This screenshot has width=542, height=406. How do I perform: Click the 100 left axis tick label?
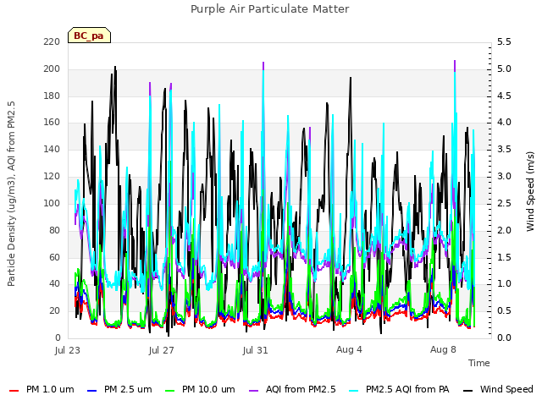click(52, 203)
